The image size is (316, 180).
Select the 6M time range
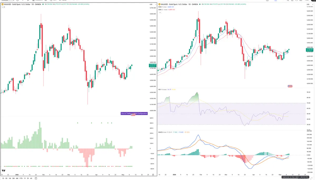(x=17, y=178)
